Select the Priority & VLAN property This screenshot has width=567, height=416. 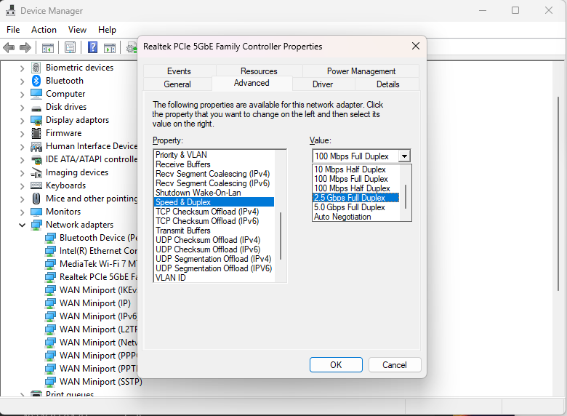[214, 155]
